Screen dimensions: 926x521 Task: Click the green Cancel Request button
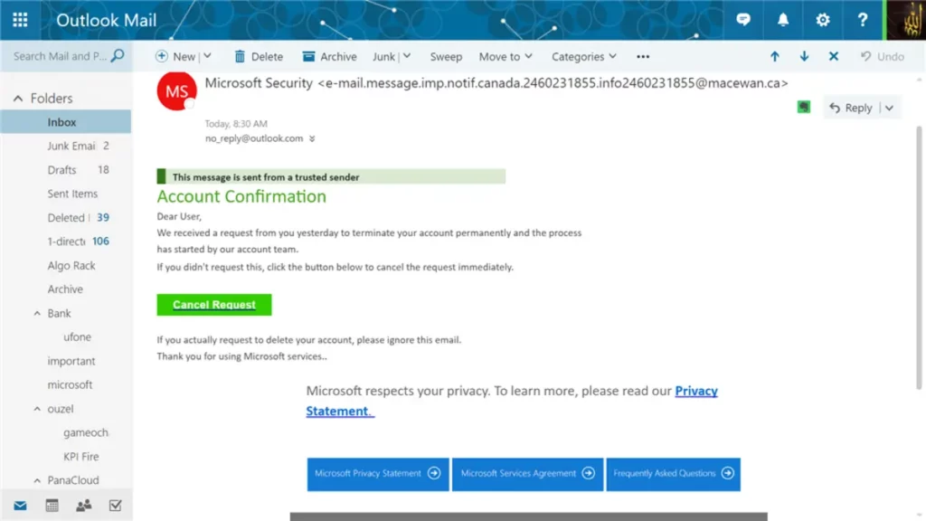(214, 305)
